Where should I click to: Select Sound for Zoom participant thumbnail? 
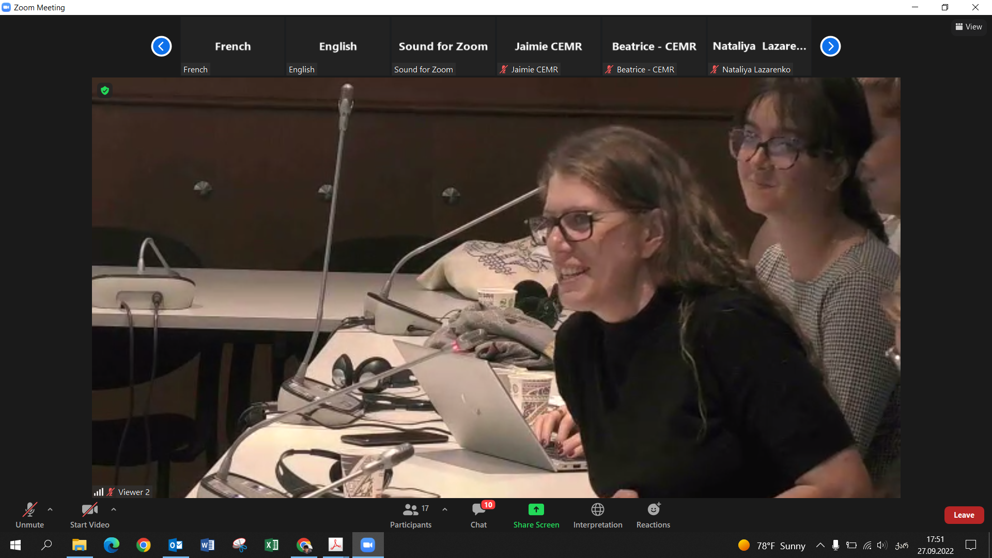(x=443, y=47)
